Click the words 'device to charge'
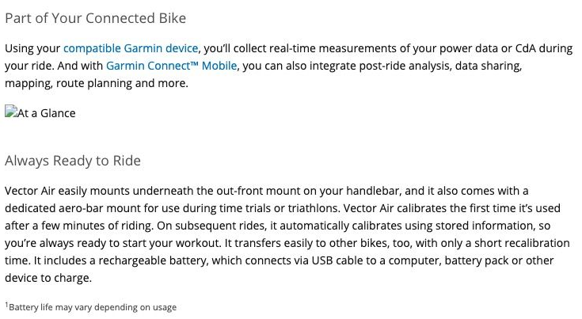 47,278
